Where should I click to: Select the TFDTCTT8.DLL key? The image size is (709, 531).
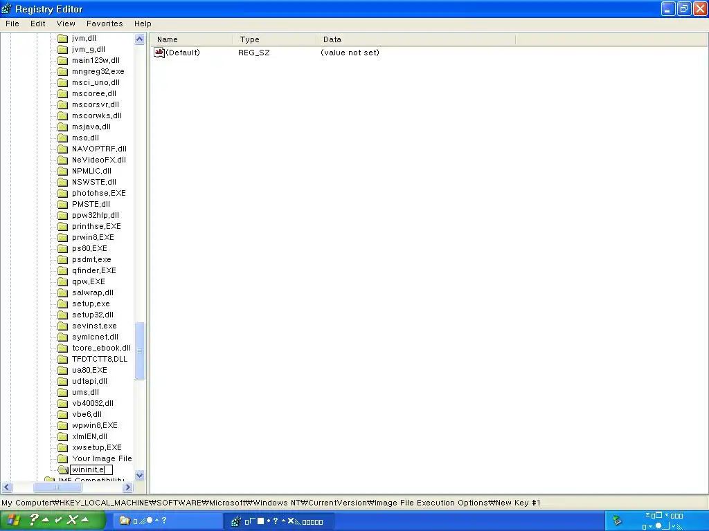pos(100,359)
